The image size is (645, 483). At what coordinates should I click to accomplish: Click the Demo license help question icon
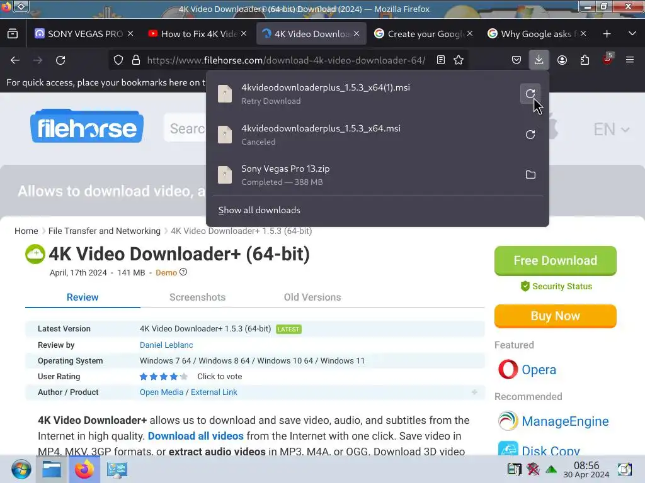click(x=183, y=272)
